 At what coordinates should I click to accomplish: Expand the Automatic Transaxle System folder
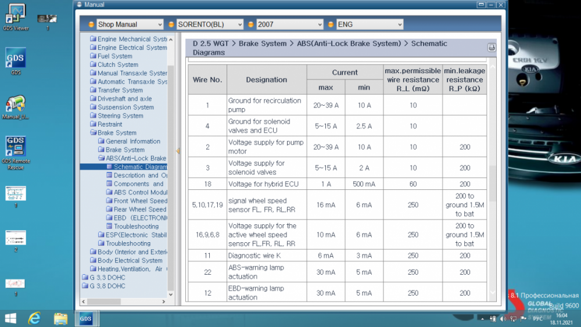(128, 81)
